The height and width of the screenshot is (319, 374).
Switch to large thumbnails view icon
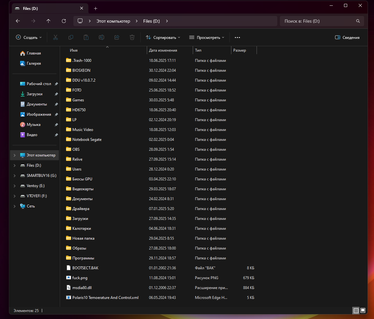[363, 310]
